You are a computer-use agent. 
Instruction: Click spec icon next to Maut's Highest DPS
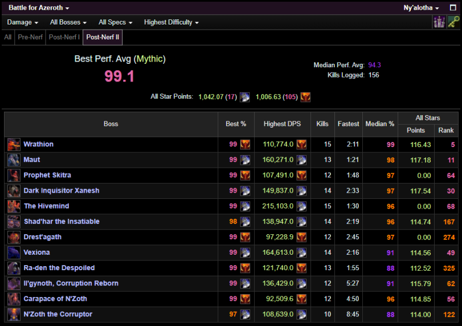pos(301,160)
